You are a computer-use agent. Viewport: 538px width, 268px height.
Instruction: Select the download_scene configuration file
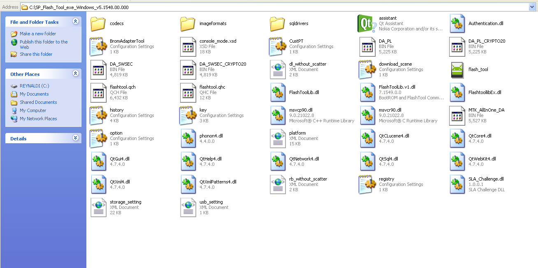click(367, 69)
